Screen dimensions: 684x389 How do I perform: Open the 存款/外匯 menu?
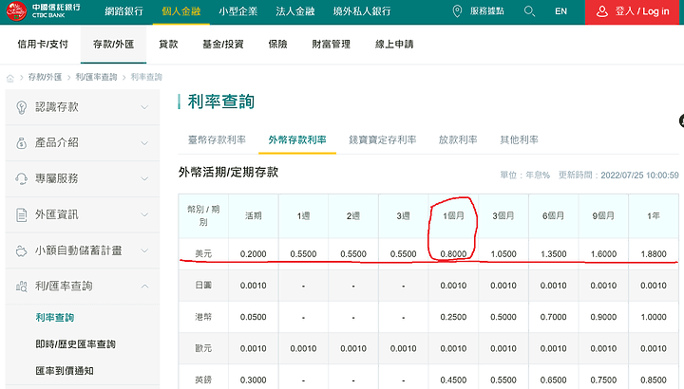click(113, 44)
